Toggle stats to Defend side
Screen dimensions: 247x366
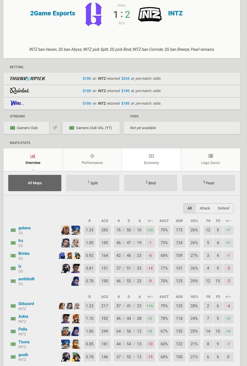(223, 208)
